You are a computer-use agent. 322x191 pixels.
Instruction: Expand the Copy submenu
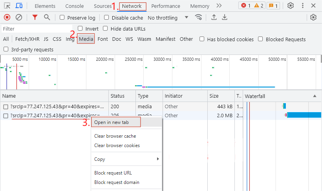(x=126, y=159)
